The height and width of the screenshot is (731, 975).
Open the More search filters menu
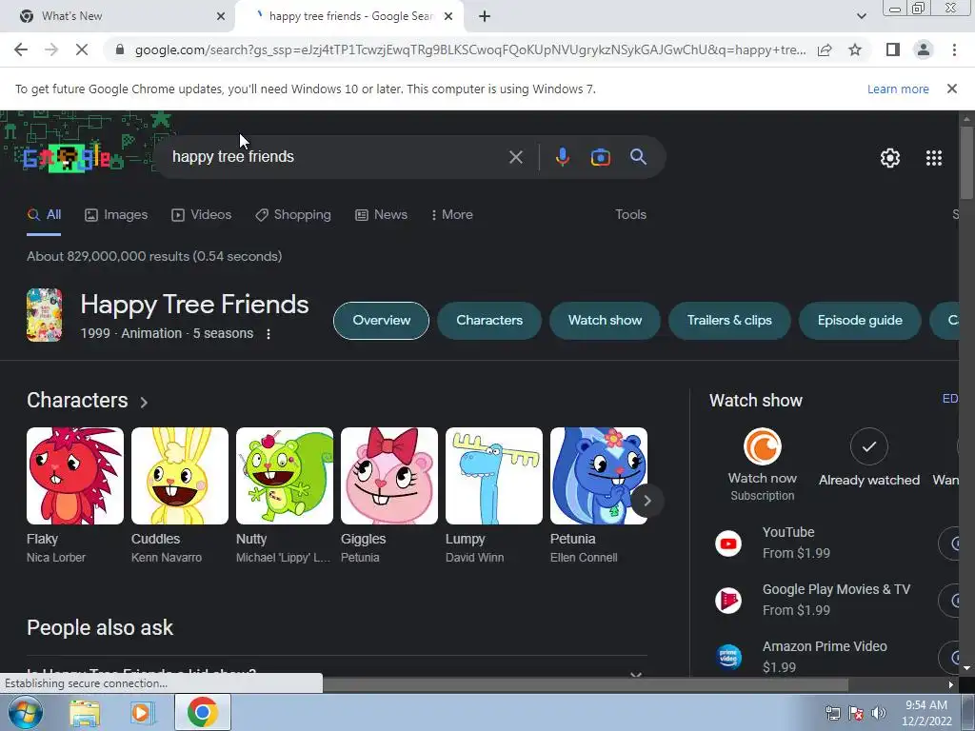[x=452, y=215]
